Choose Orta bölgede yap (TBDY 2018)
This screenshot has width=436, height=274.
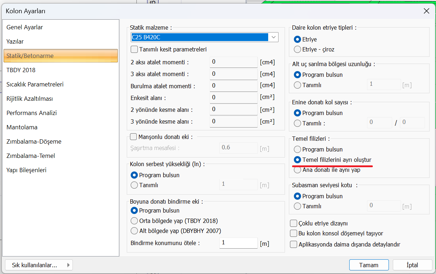point(135,221)
